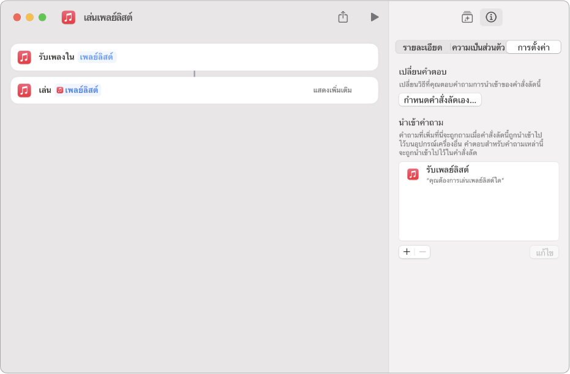Remove import question with minus button
The width and height of the screenshot is (570, 374).
coord(422,252)
